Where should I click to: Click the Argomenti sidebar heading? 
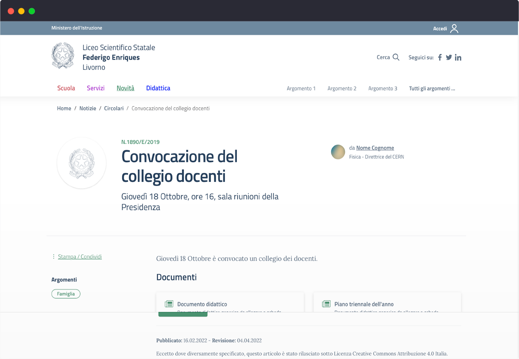point(64,280)
